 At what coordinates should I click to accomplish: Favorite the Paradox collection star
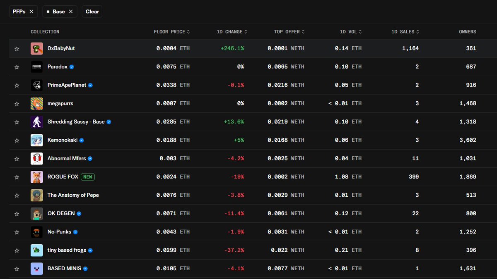point(17,67)
